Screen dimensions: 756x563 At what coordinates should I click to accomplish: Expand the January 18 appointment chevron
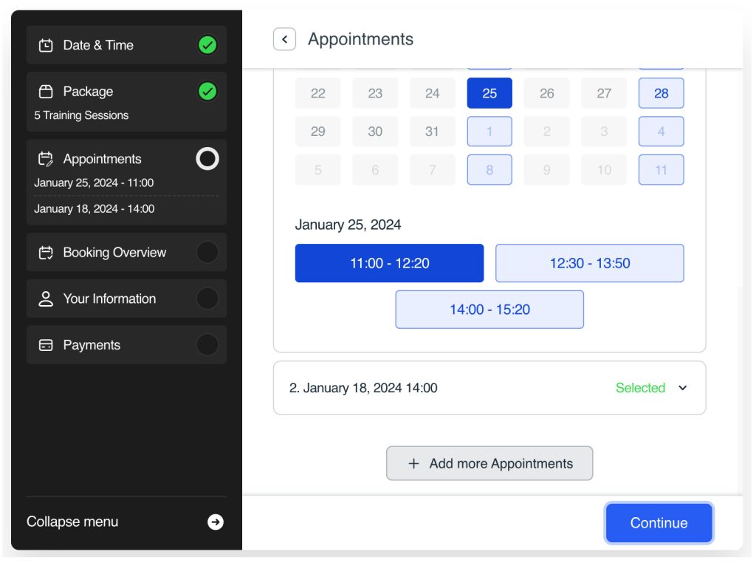coord(682,388)
